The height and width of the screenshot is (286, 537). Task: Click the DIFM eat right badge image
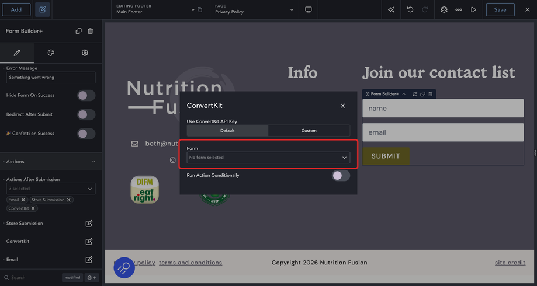point(145,190)
